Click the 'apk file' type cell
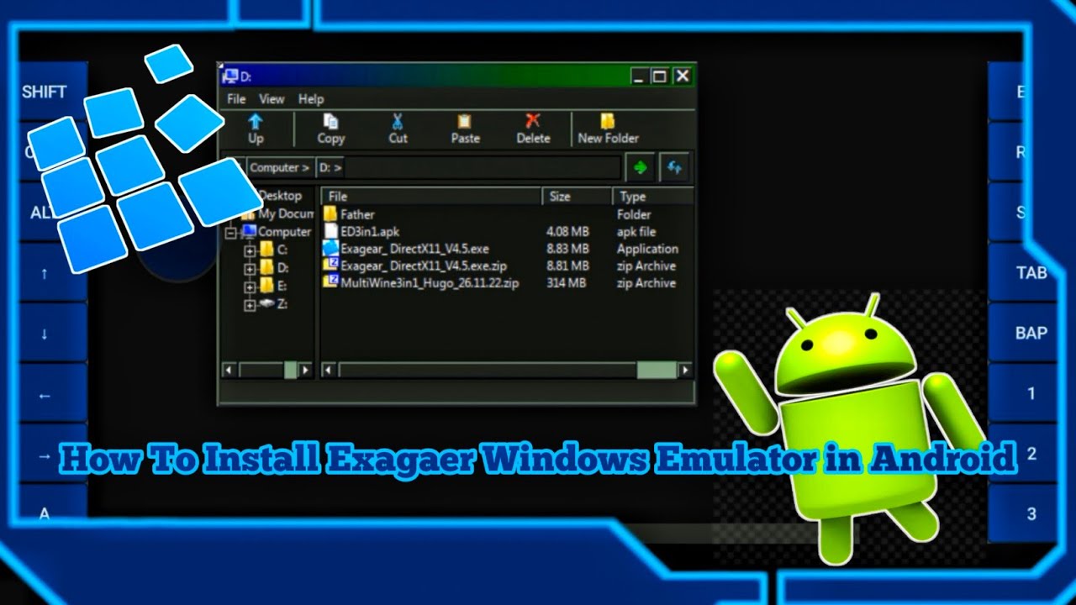 (636, 231)
